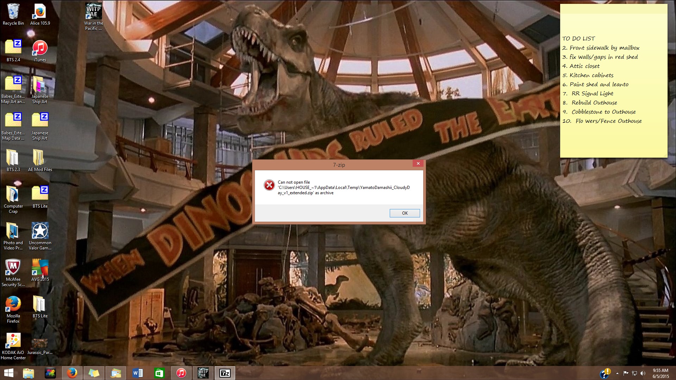Click the 'Can not open file' error message
The height and width of the screenshot is (380, 676).
[344, 188]
